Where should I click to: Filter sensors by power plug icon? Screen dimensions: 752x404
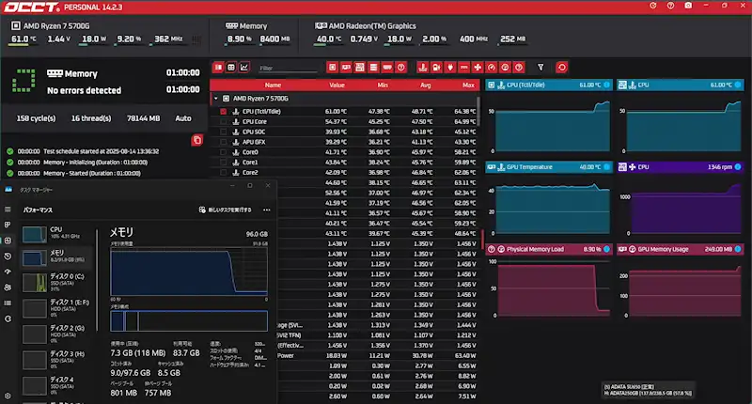click(x=450, y=68)
